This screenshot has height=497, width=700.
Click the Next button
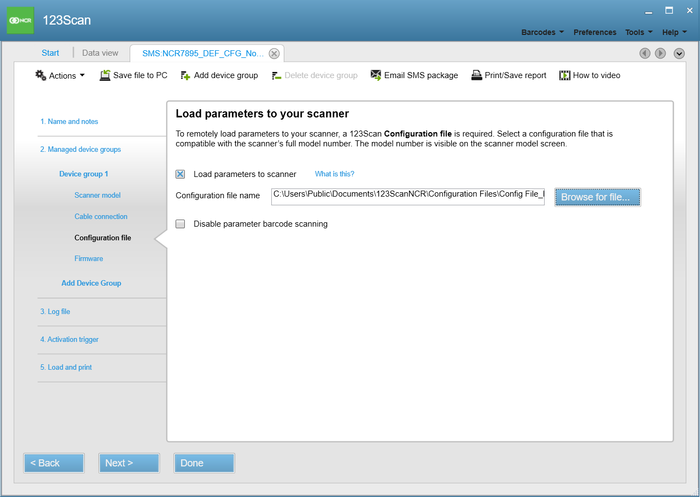coord(129,463)
